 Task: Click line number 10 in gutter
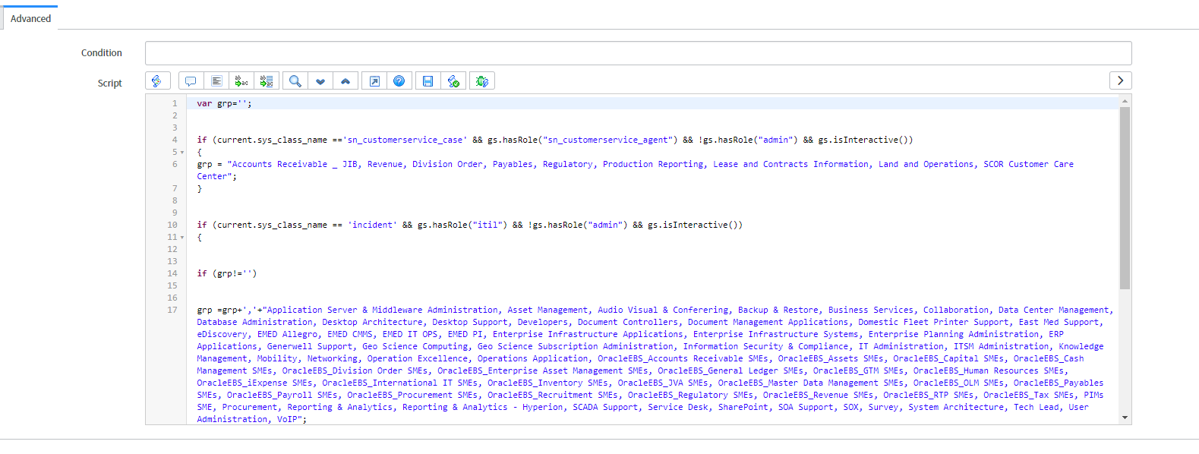click(172, 225)
